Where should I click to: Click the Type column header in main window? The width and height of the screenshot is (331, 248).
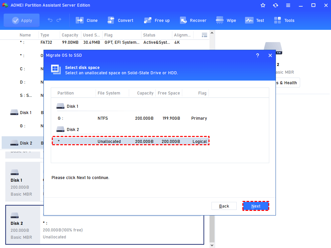[x=45, y=35]
